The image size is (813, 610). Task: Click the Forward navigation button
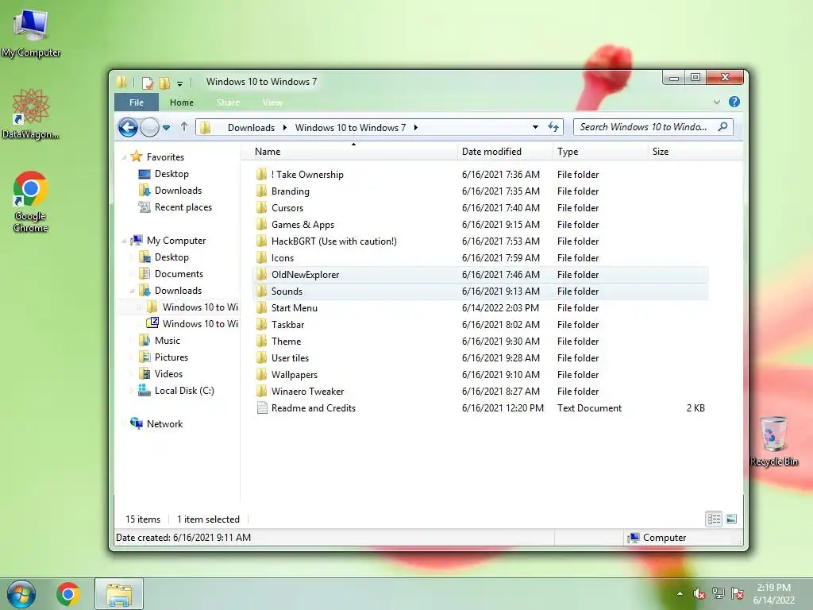pyautogui.click(x=150, y=127)
